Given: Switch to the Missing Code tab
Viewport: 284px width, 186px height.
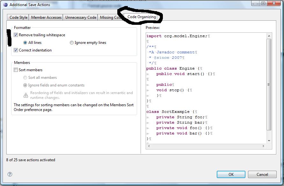Looking at the screenshot, I should pyautogui.click(x=110, y=17).
